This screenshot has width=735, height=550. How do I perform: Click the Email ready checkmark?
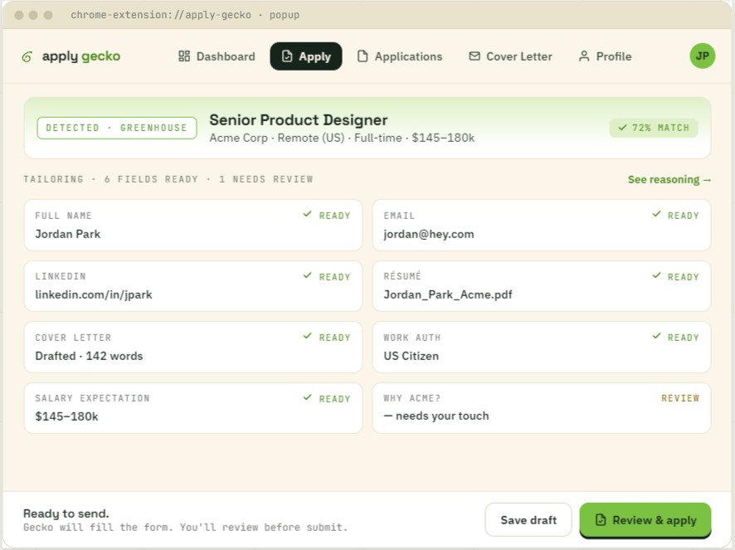(656, 214)
